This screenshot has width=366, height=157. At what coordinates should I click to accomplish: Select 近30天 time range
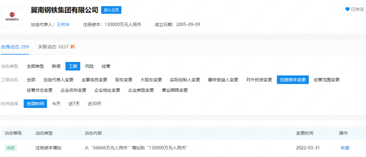click(95, 104)
